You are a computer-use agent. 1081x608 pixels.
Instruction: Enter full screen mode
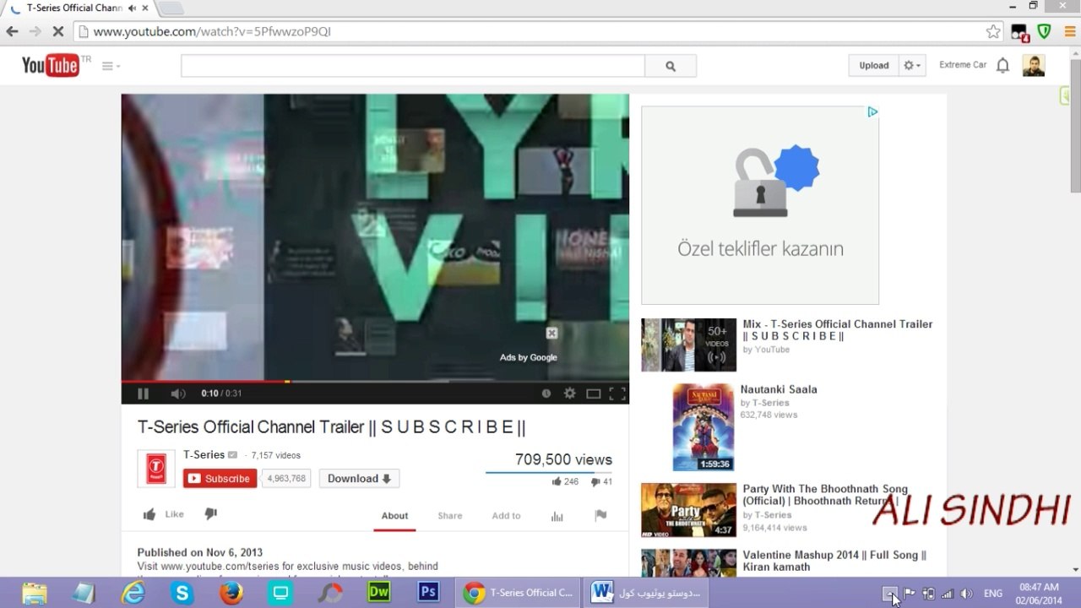click(617, 394)
